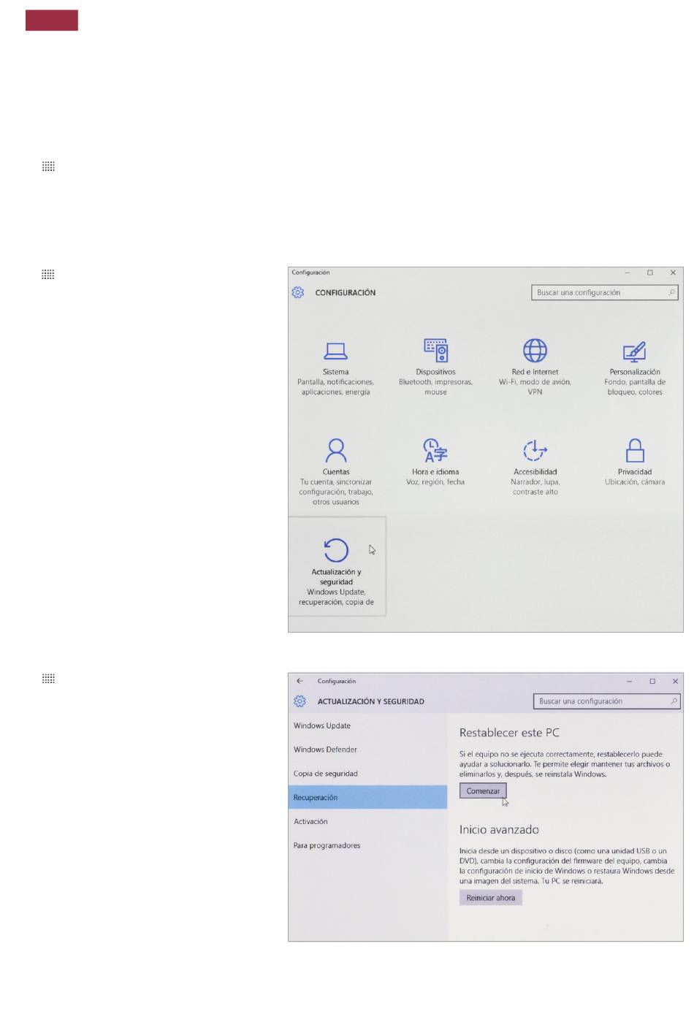
Task: Click 'Wi-Fi, modo de avión, VPN' description
Action: click(535, 387)
